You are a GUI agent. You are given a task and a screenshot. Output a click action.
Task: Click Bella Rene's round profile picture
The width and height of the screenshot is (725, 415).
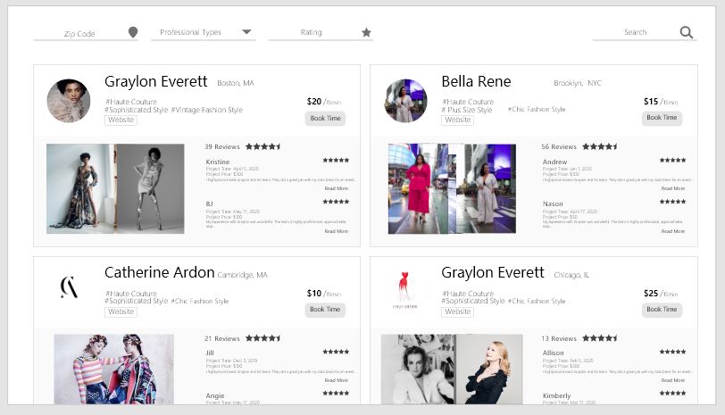405,101
